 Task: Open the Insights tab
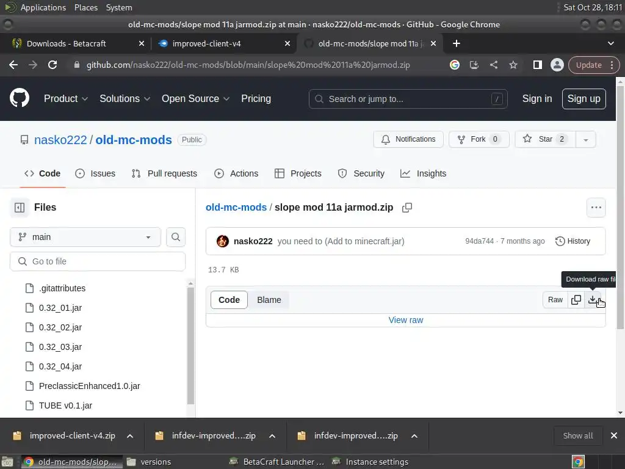pyautogui.click(x=424, y=173)
